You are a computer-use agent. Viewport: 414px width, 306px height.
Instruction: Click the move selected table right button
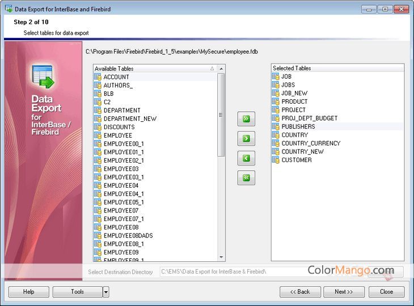click(246, 138)
